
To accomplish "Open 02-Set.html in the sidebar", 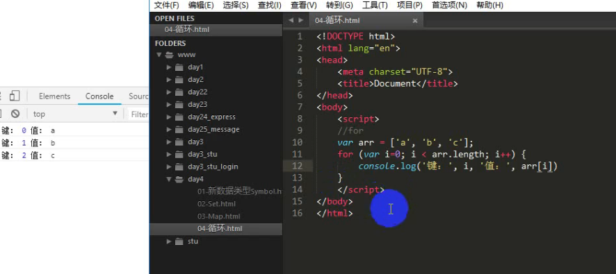I will pyautogui.click(x=216, y=204).
